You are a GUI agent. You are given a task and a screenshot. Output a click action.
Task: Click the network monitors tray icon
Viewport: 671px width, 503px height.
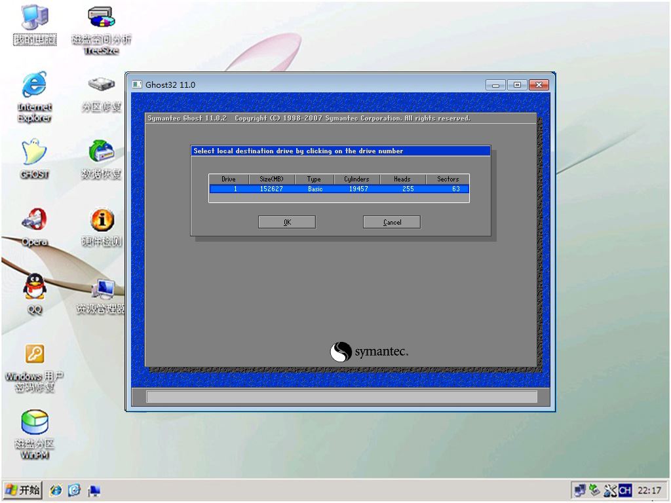tap(581, 490)
